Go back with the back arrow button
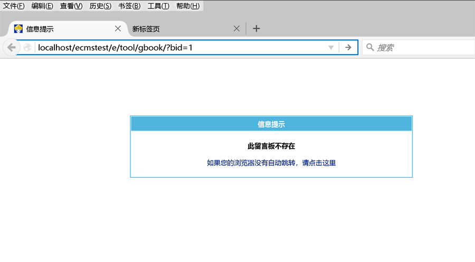Screen dimensions: 475x262 pos(12,47)
